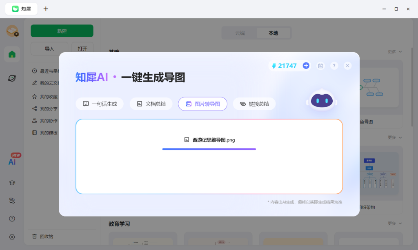Screen dimensions: 418x250
Task: Open the 回收站 recycle bin
Action: (42, 237)
